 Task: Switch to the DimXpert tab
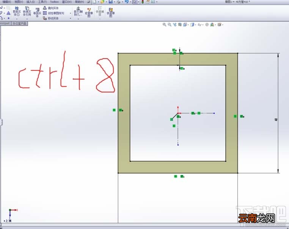[x=5, y=23]
